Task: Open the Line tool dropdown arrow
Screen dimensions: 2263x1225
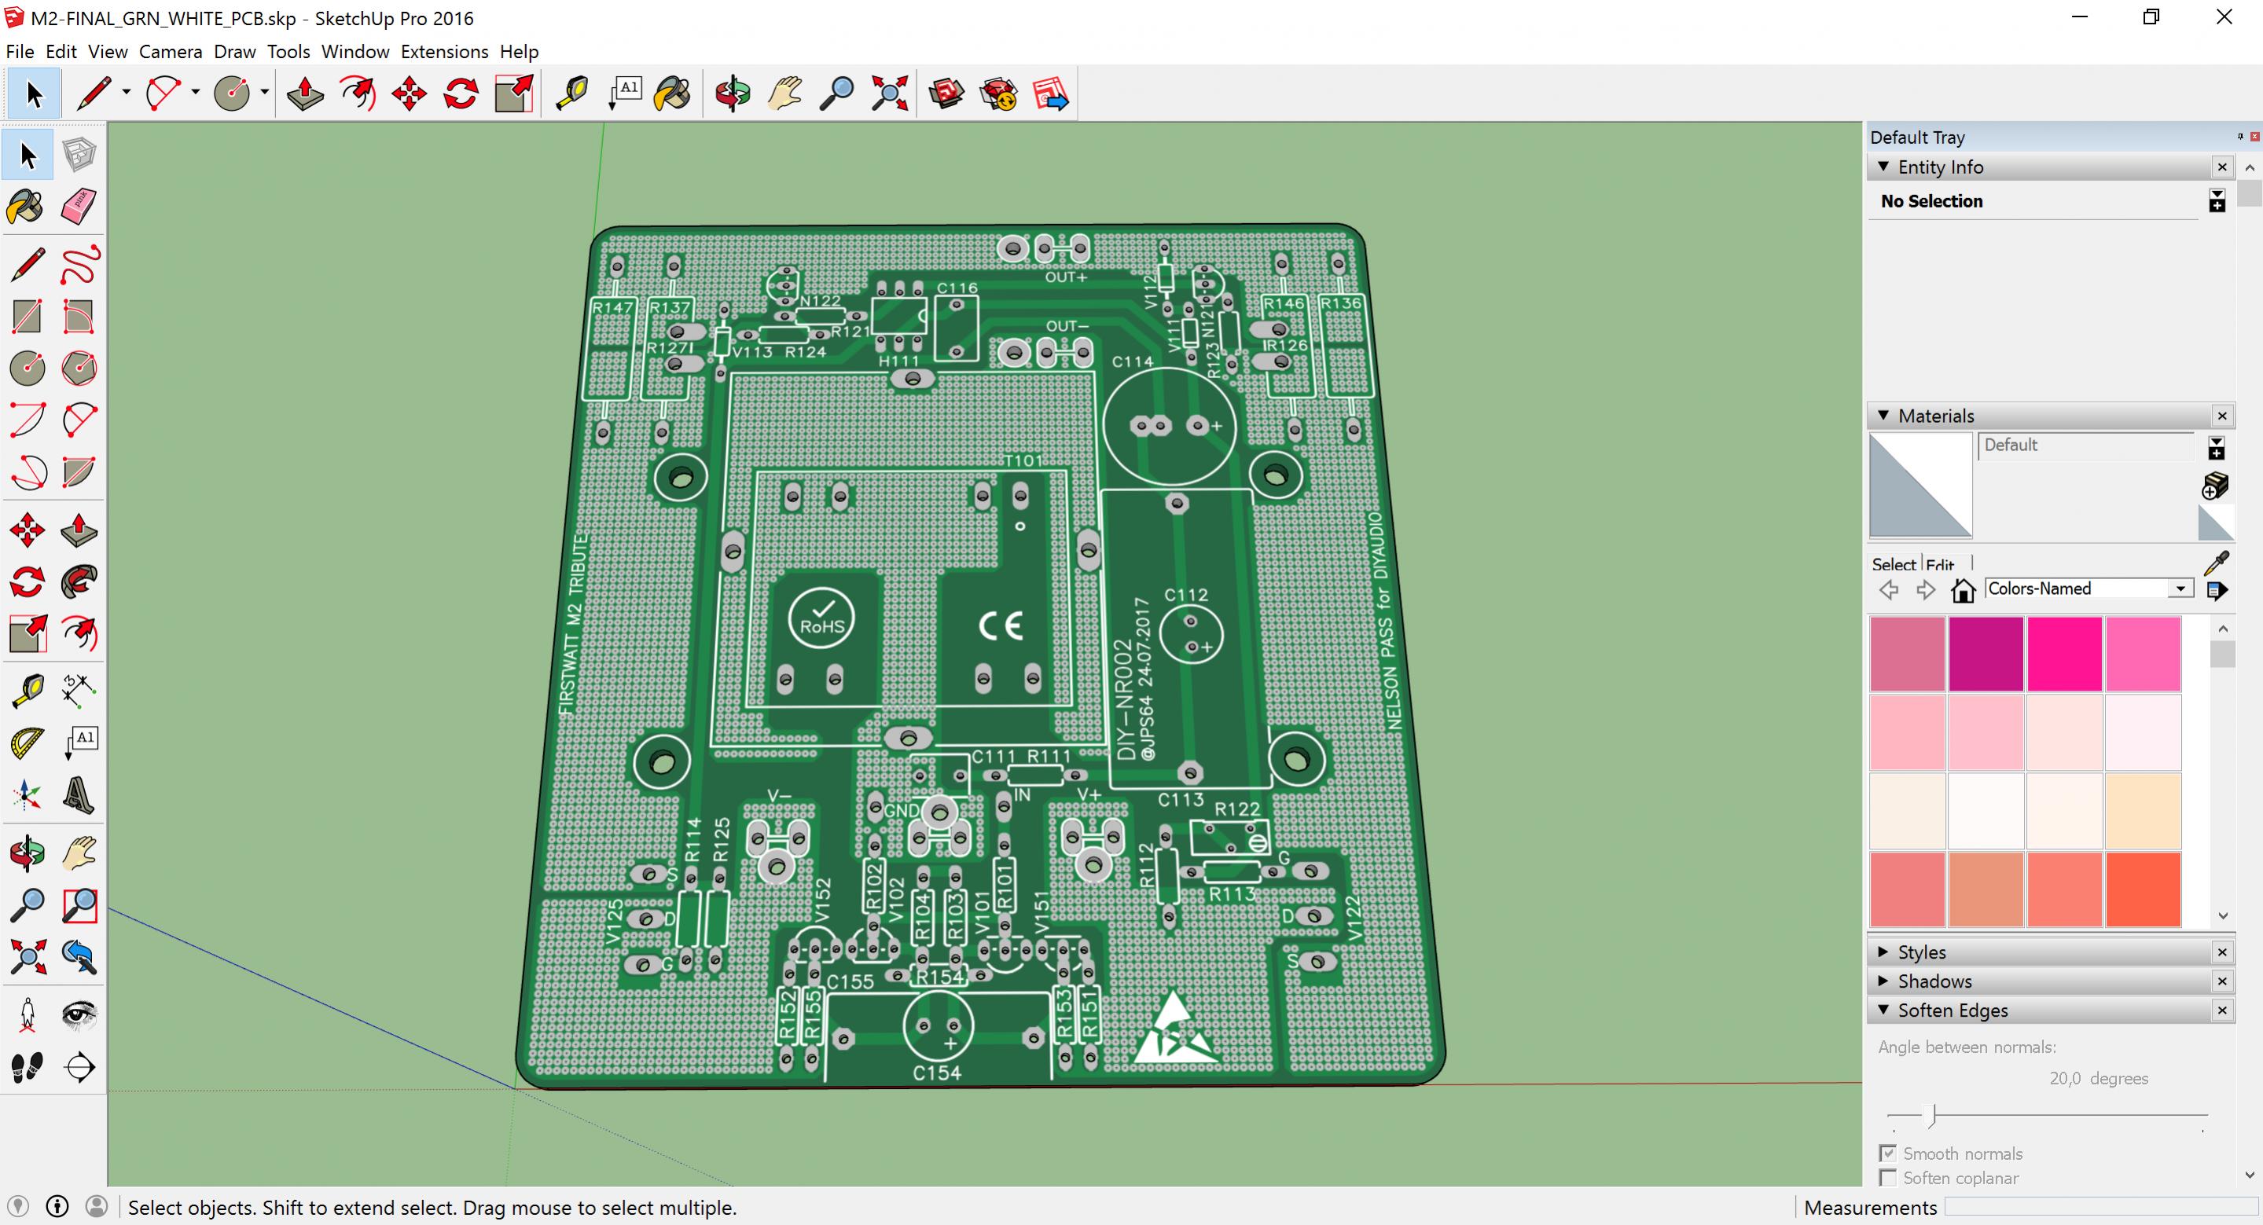Action: (127, 92)
